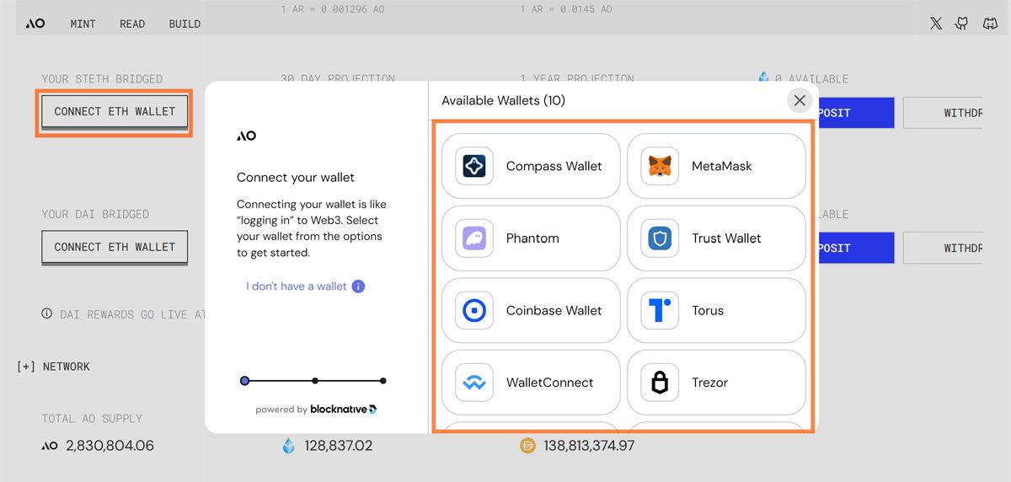1011x482 pixels.
Task: Click the AO logo in top navigation
Action: click(35, 24)
